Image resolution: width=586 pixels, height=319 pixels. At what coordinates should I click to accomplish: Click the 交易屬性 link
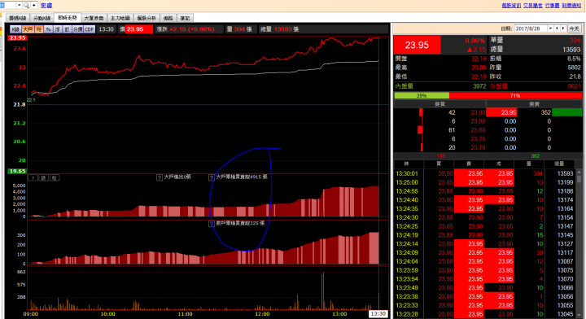pyautogui.click(x=533, y=5)
